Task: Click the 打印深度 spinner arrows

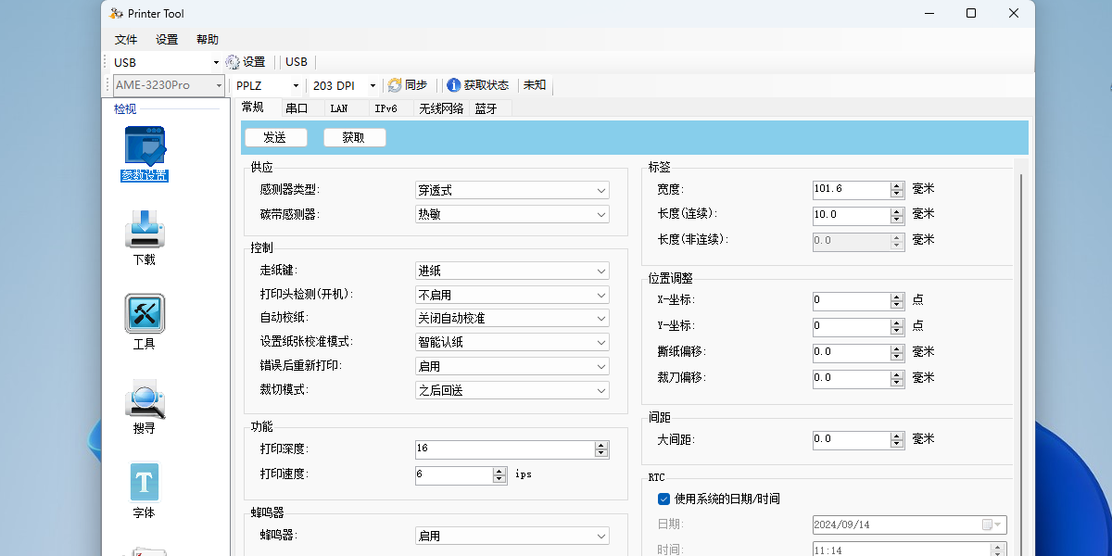Action: coord(601,449)
